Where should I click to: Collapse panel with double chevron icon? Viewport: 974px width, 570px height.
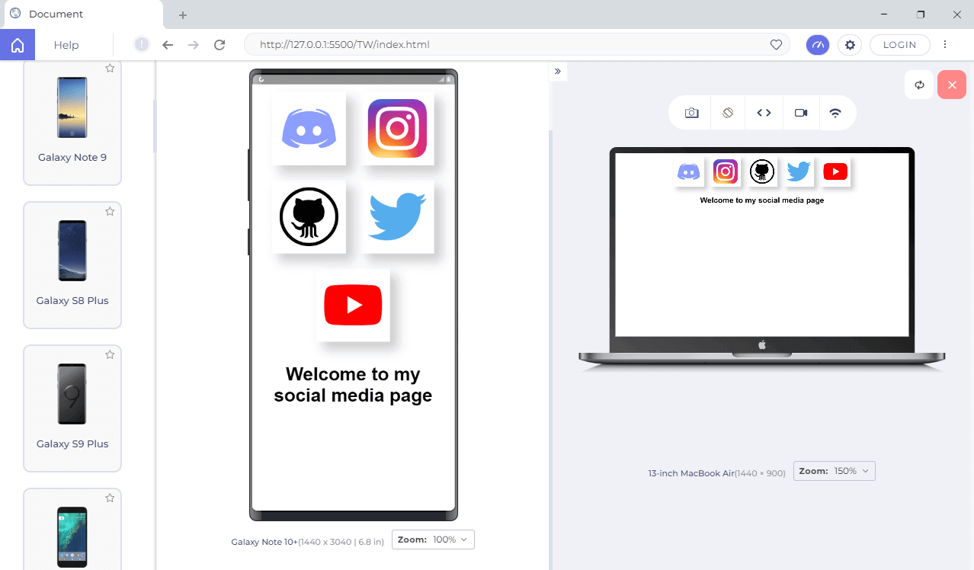(x=558, y=71)
